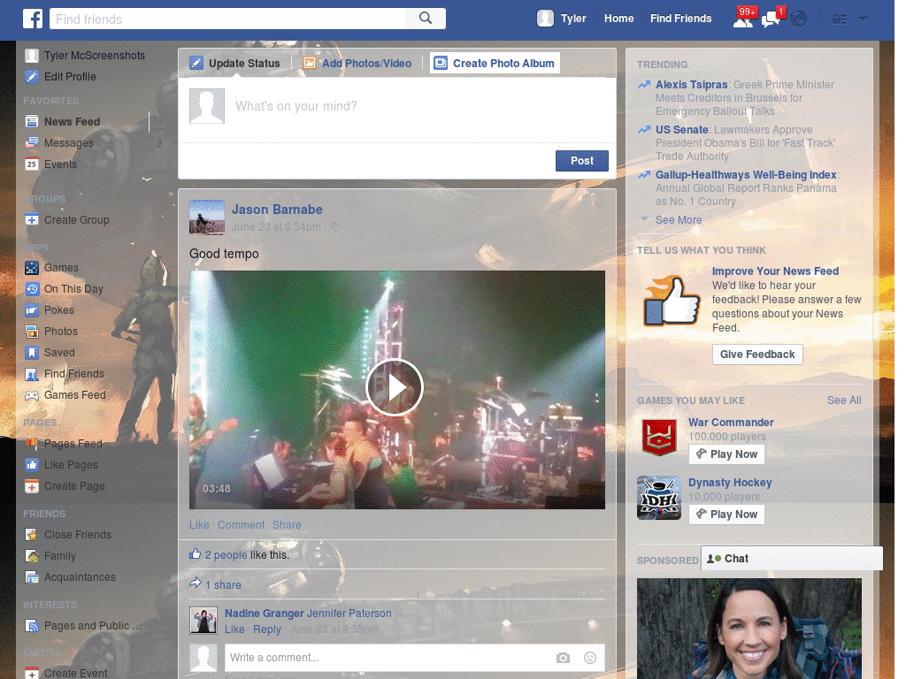Click Pages and Public feed icon
The width and height of the screenshot is (906, 679).
pyautogui.click(x=32, y=625)
